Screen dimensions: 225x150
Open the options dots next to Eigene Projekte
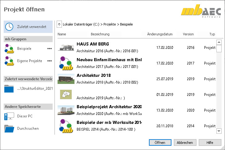tap(50, 61)
